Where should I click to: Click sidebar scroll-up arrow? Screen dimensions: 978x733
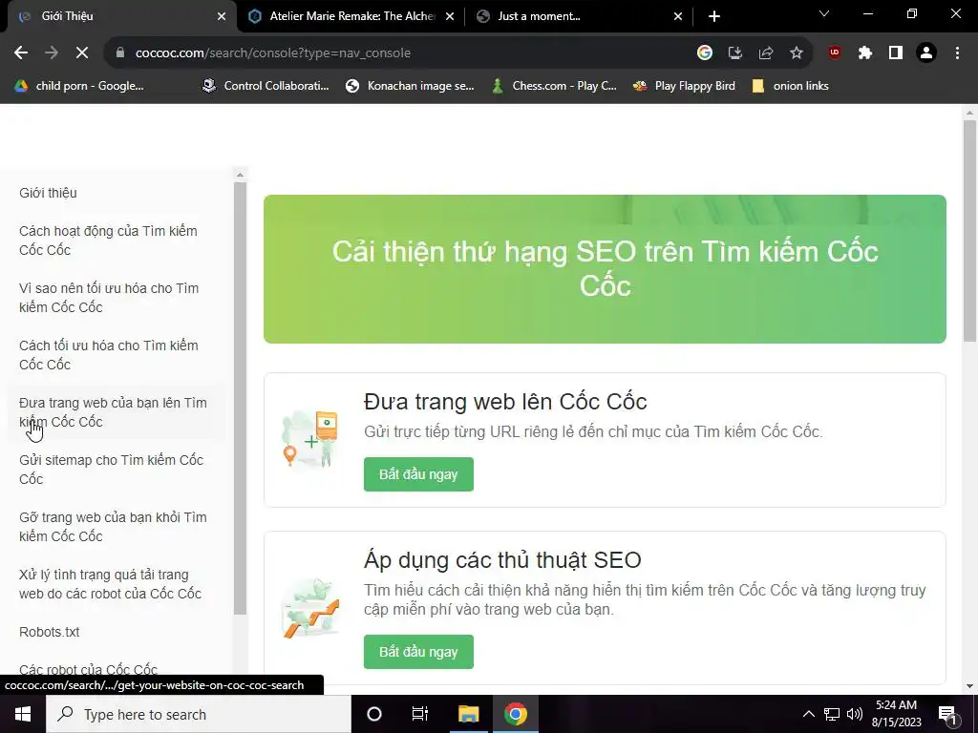pos(240,176)
